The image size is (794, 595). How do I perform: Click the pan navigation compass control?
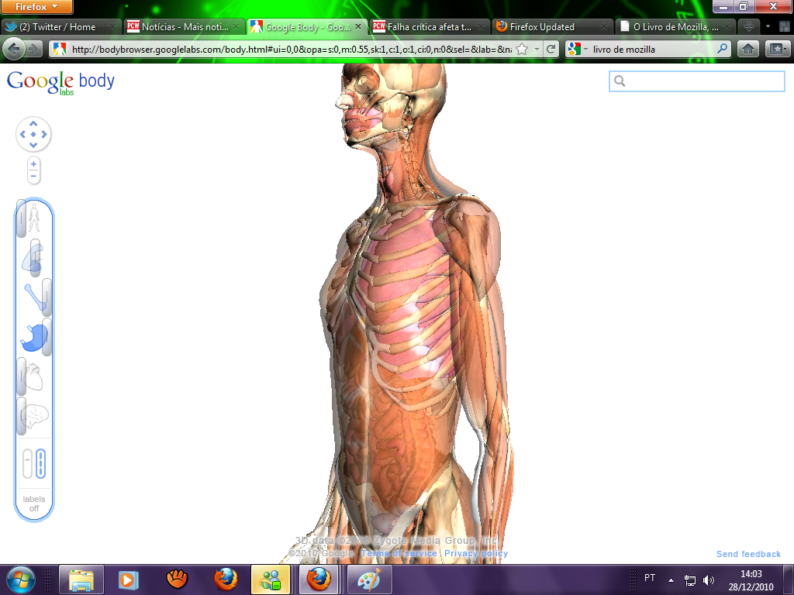(x=33, y=135)
